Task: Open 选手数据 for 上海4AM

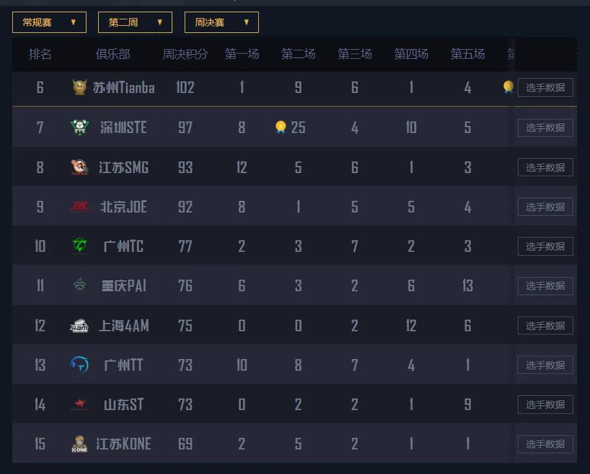Action: [545, 325]
